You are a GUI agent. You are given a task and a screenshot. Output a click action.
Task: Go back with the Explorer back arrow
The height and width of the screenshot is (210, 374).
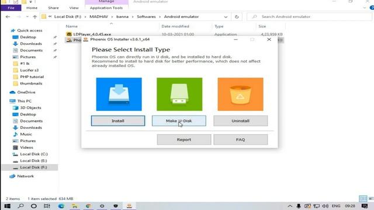(8, 17)
